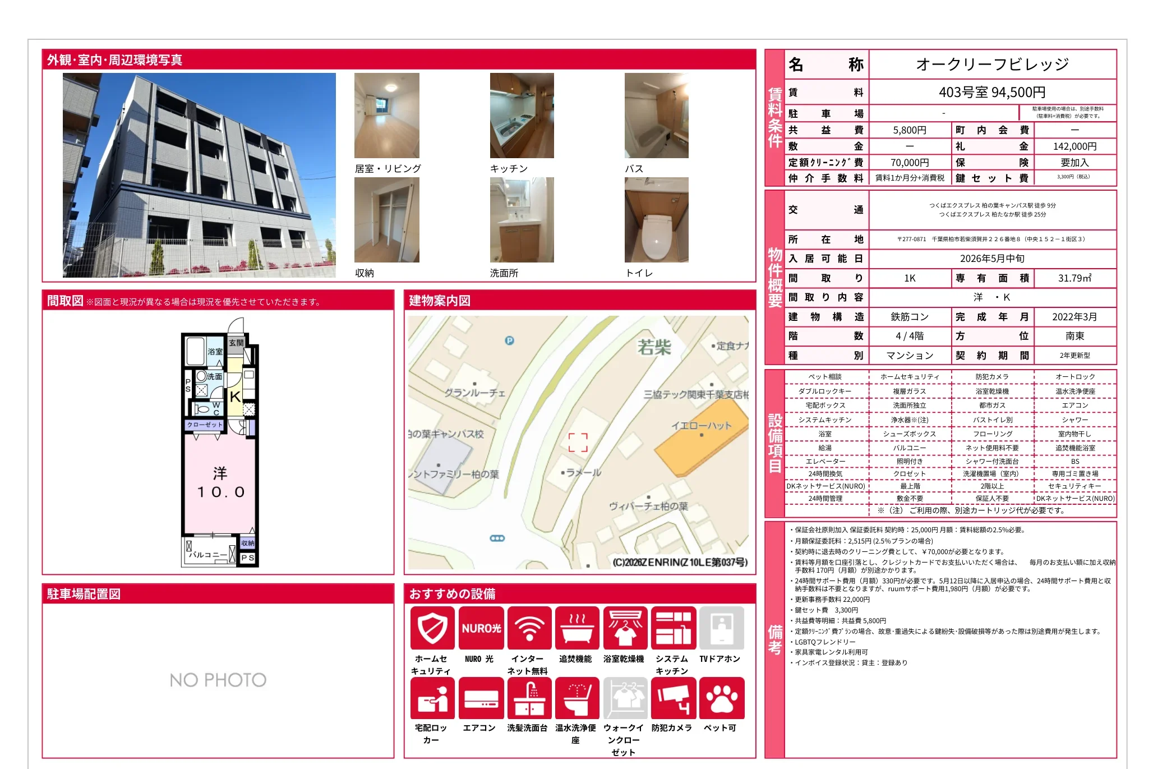Click the system kitchen icon

pos(674,628)
